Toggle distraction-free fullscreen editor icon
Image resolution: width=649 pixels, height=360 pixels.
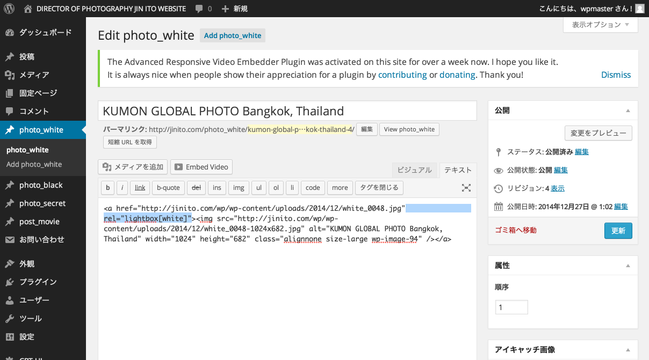coord(466,188)
